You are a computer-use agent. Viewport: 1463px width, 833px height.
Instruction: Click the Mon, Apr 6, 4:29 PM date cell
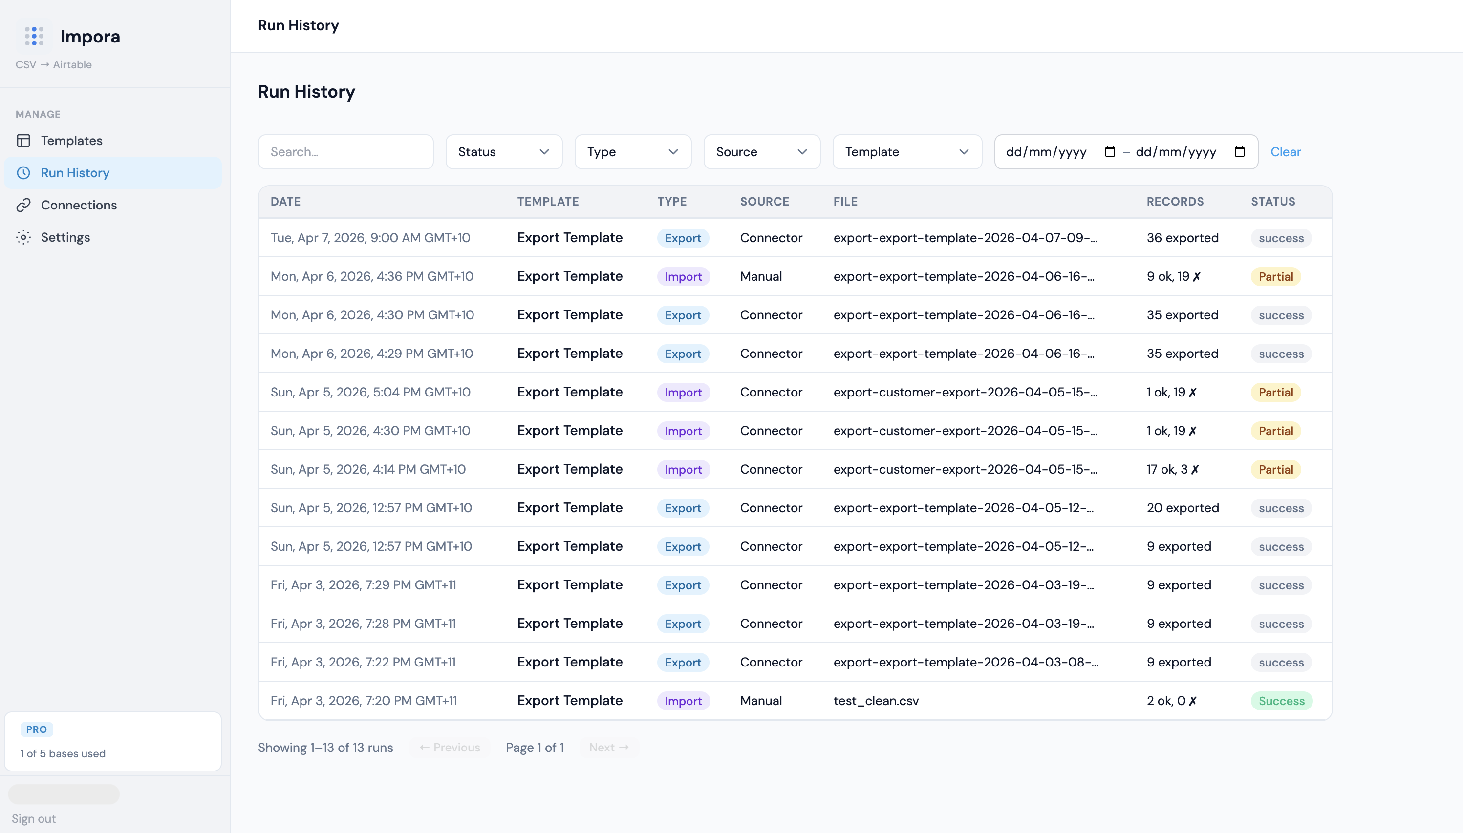pyautogui.click(x=371, y=353)
